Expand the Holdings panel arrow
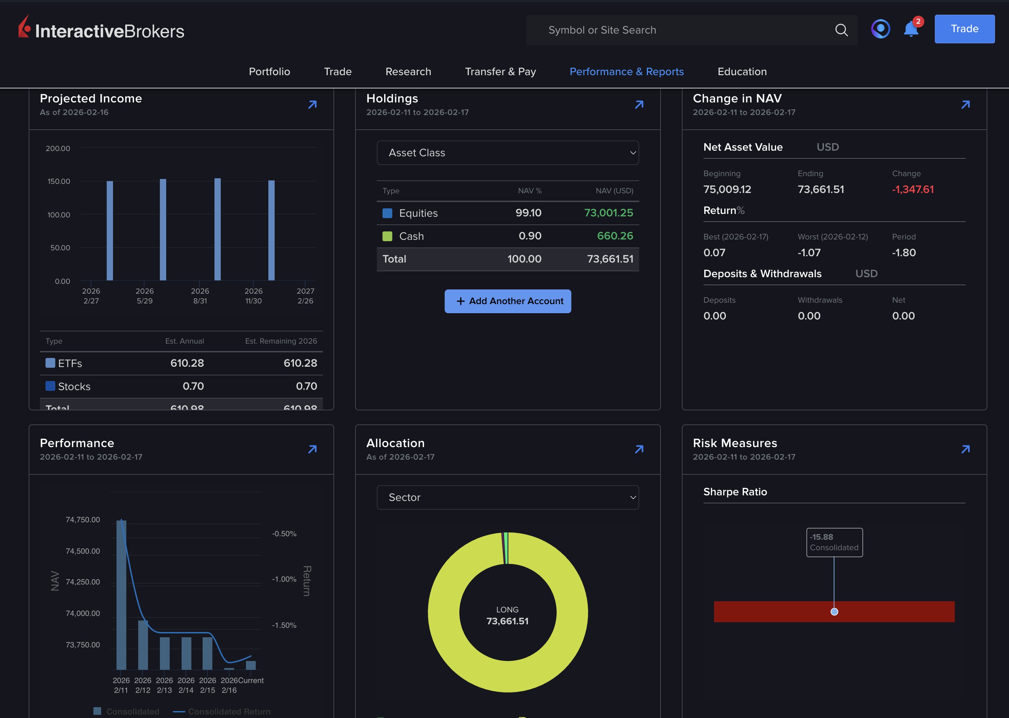Viewport: 1009px width, 718px height. [639, 104]
